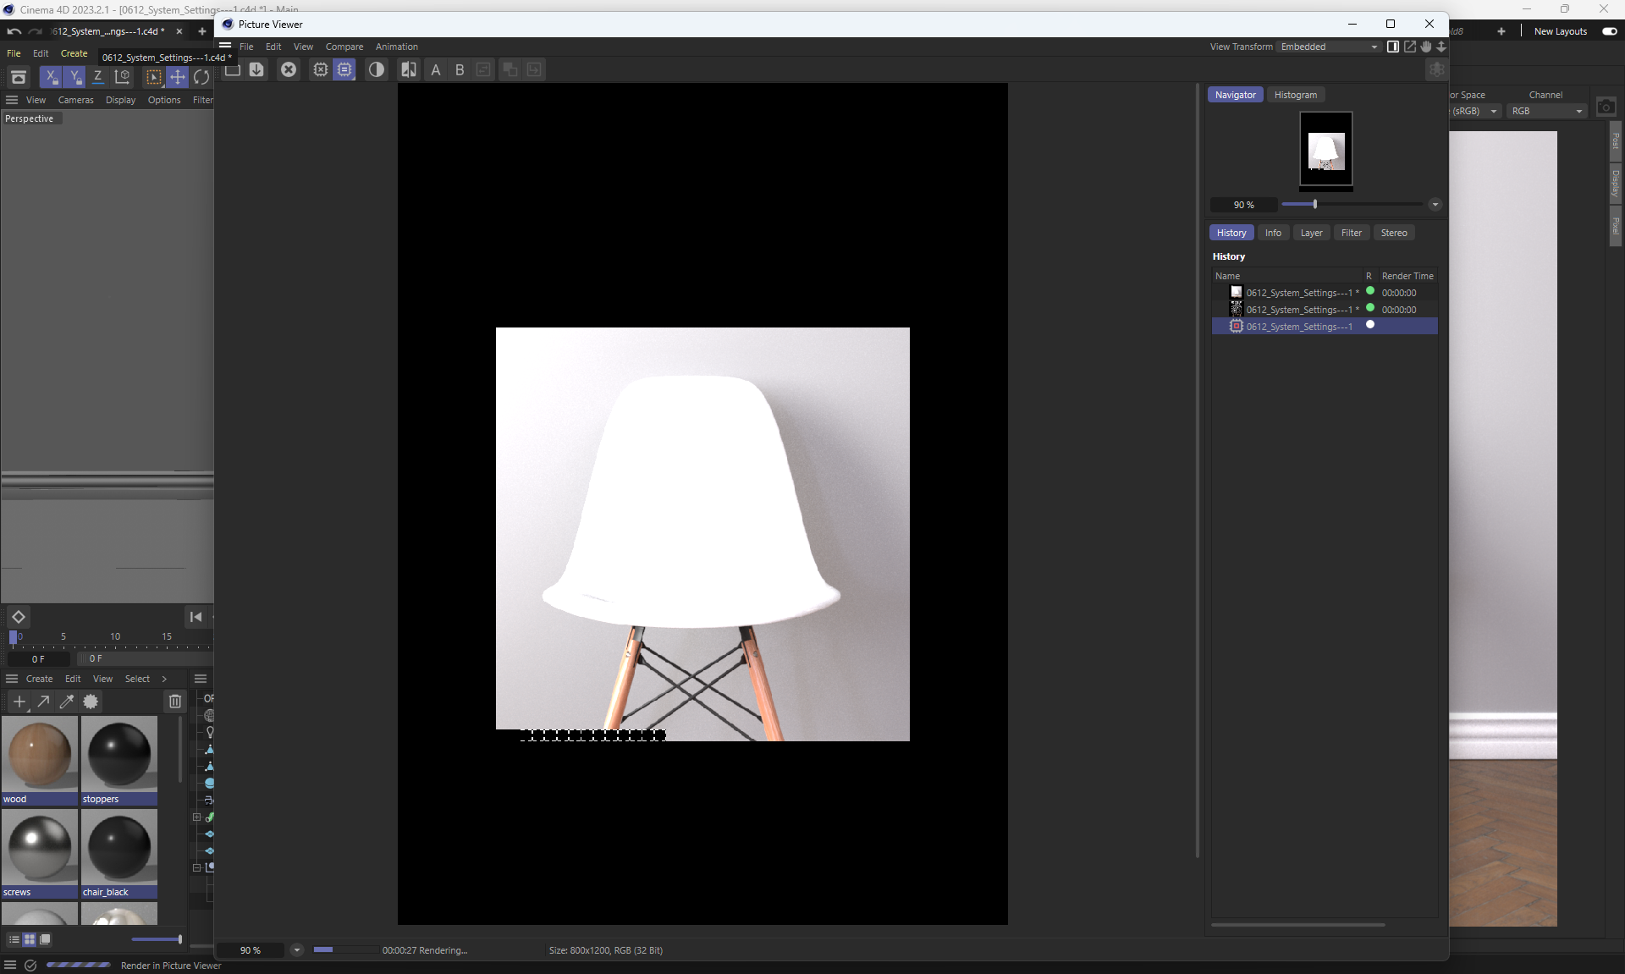Click the Set as B icon
Viewport: 1625px width, 974px height.
coord(460,70)
